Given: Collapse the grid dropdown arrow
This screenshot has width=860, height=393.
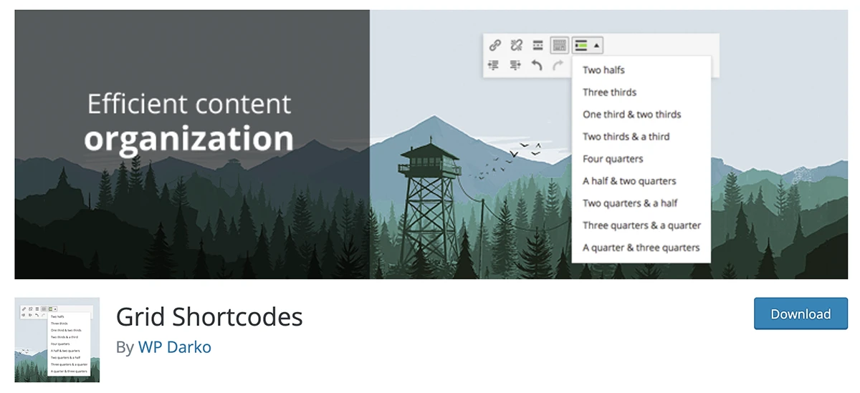Looking at the screenshot, I should tap(597, 45).
